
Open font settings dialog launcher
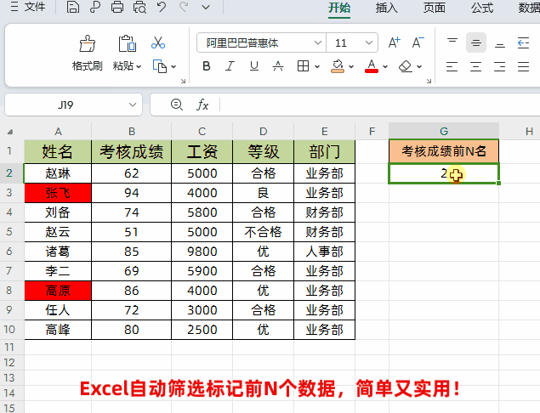tap(429, 81)
